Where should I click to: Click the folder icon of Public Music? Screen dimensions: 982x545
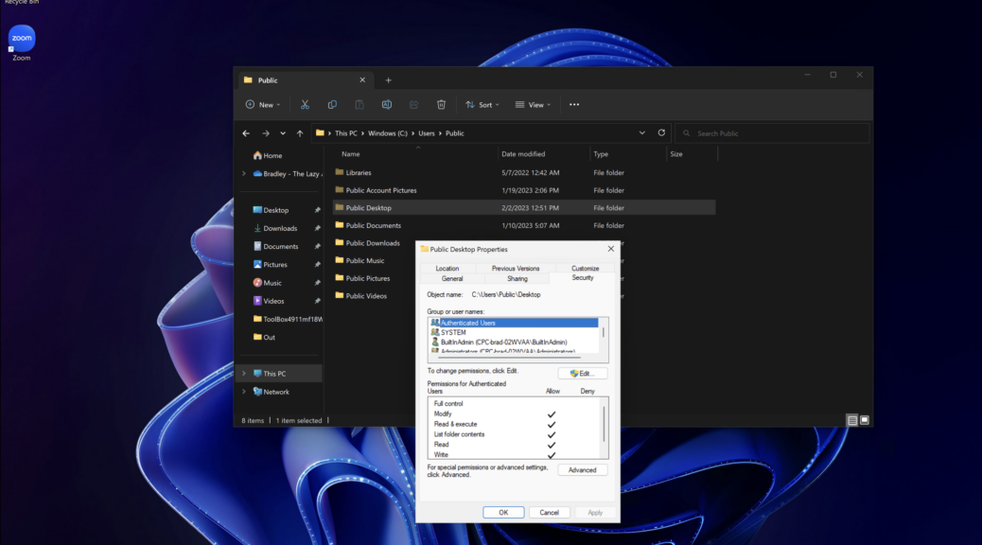pos(340,260)
